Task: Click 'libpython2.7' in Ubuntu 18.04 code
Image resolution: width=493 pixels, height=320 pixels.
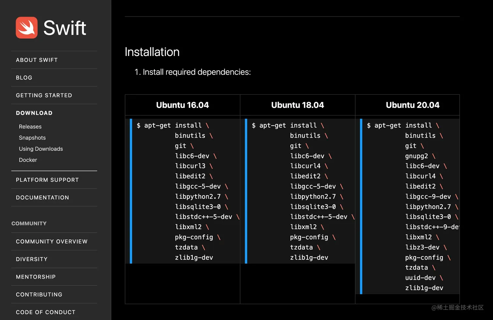Action: point(313,197)
